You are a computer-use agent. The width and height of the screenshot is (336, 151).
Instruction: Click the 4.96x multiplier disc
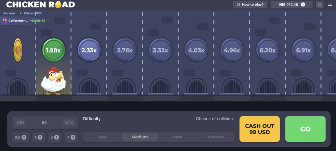click(232, 50)
